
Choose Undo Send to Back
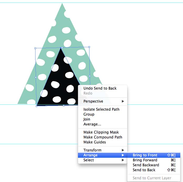tap(103, 88)
